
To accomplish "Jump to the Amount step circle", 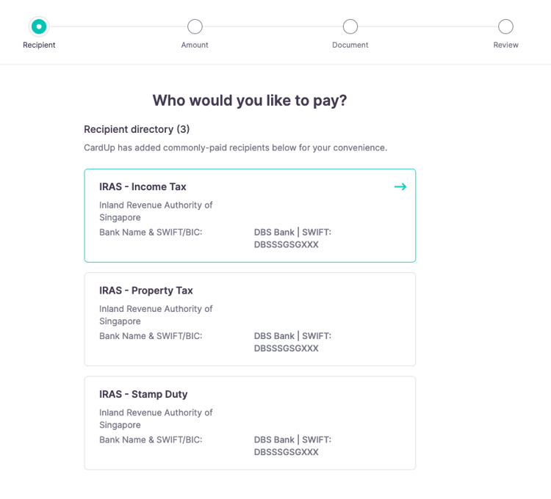I will (195, 26).
